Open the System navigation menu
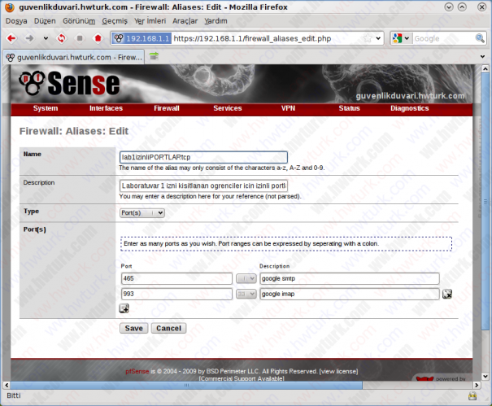Image resolution: width=492 pixels, height=406 pixels. [x=46, y=108]
